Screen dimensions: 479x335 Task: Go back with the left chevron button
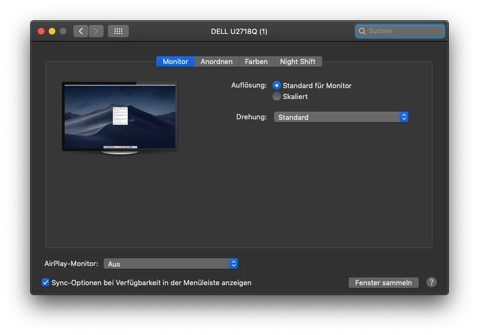(x=81, y=31)
